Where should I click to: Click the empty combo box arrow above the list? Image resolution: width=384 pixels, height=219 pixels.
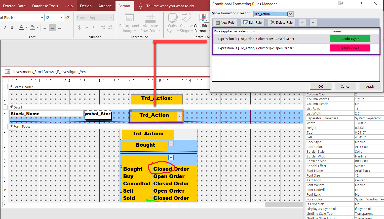point(171,157)
